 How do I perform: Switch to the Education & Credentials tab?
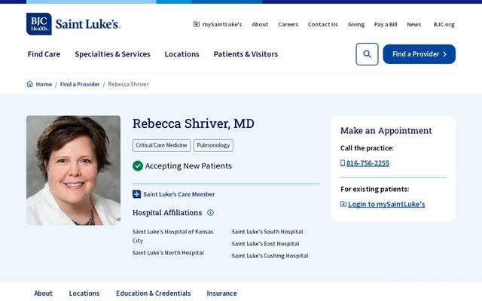click(x=153, y=293)
